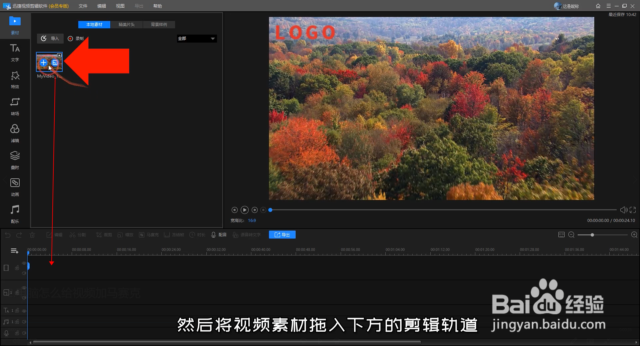Toggle the voiceover track lock

click(x=17, y=333)
